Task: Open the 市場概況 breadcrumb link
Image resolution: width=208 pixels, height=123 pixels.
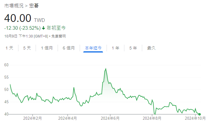Action: 14,6
